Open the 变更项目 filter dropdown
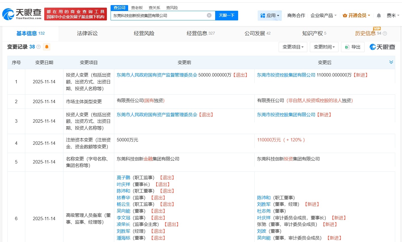Screen dimensions: 402x242 (x=292, y=47)
